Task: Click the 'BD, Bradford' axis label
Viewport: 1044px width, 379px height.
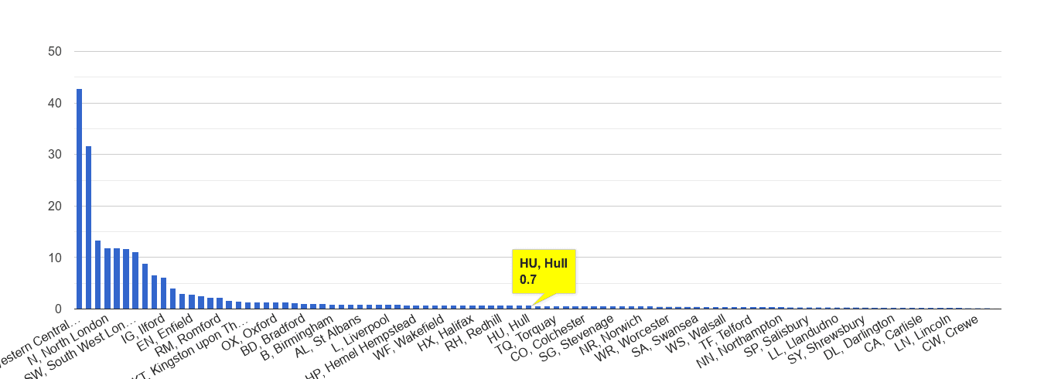Action: 272,334
